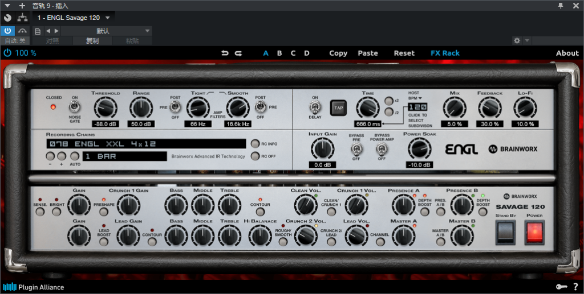The height and width of the screenshot is (294, 584).
Task: Flip the Smooth filter POST/PRE switch
Action: click(x=260, y=107)
